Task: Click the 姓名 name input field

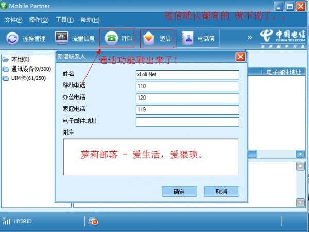Action: [x=187, y=75]
